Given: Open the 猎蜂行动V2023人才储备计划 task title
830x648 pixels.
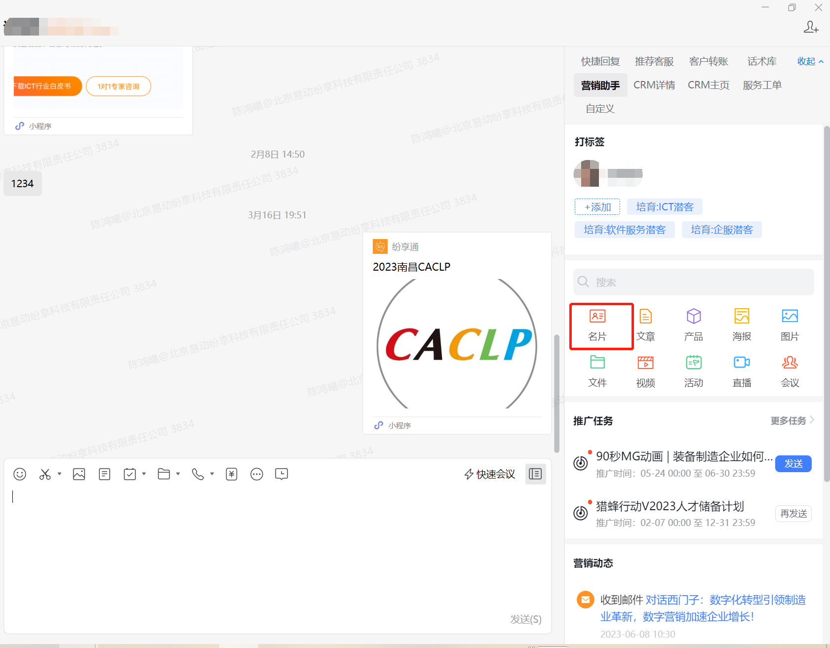Looking at the screenshot, I should click(670, 506).
